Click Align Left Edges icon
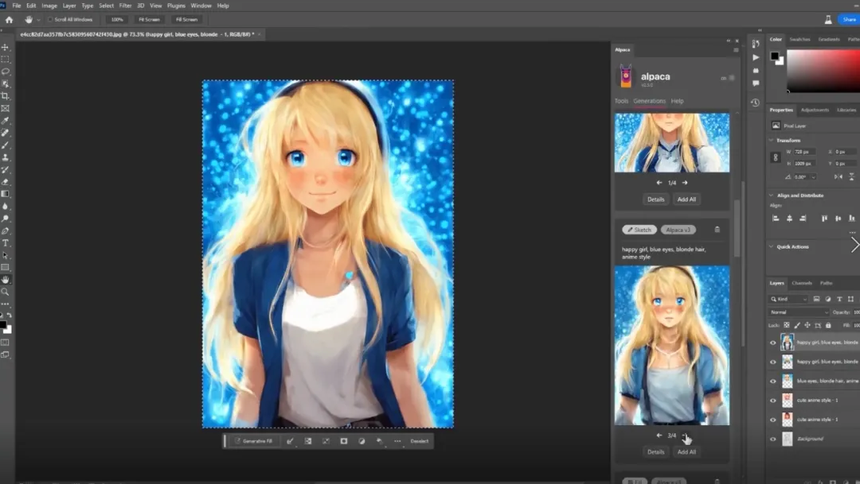 point(776,219)
